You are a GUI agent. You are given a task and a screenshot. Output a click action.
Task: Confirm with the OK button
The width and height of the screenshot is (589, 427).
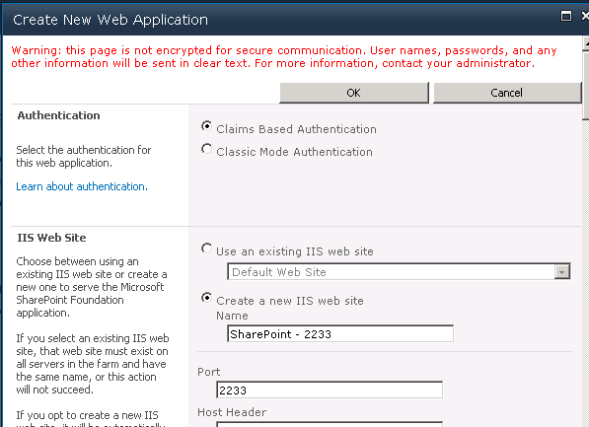point(354,93)
